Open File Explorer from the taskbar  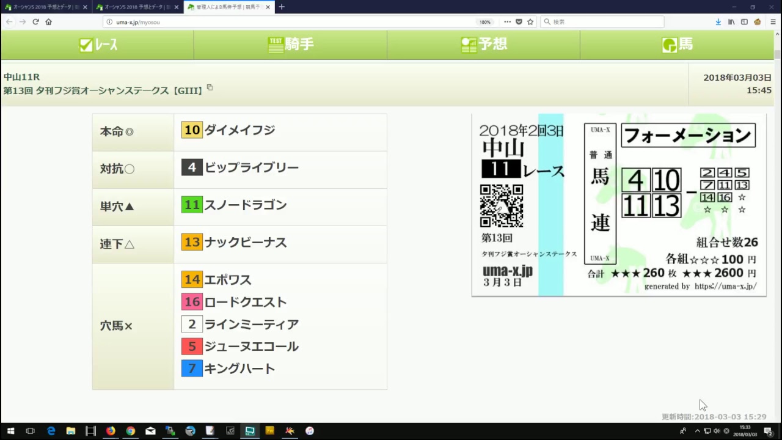coord(71,431)
